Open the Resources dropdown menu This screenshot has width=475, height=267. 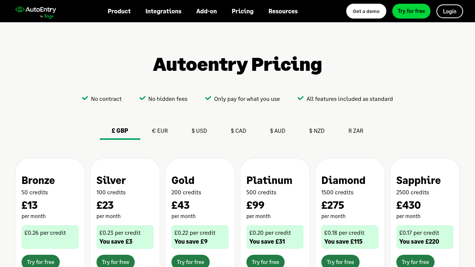click(x=283, y=11)
